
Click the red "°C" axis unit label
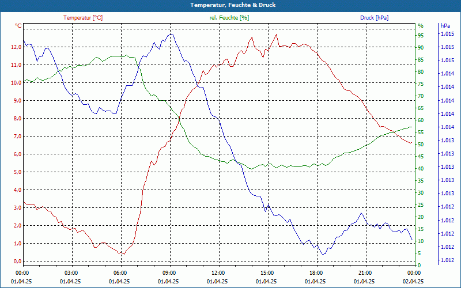(x=18, y=26)
